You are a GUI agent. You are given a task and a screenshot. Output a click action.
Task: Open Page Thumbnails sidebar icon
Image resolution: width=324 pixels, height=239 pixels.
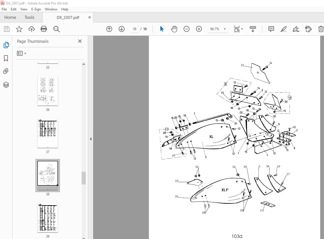coord(6,45)
